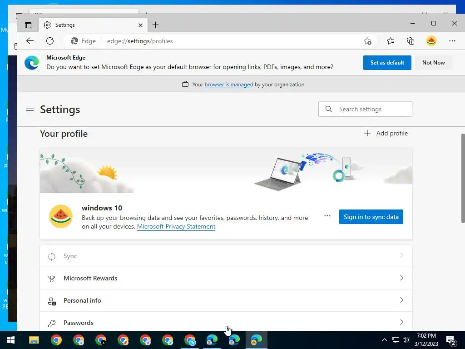Dismiss prompt with Not Now
Screen dimensions: 465x349
(x=433, y=63)
